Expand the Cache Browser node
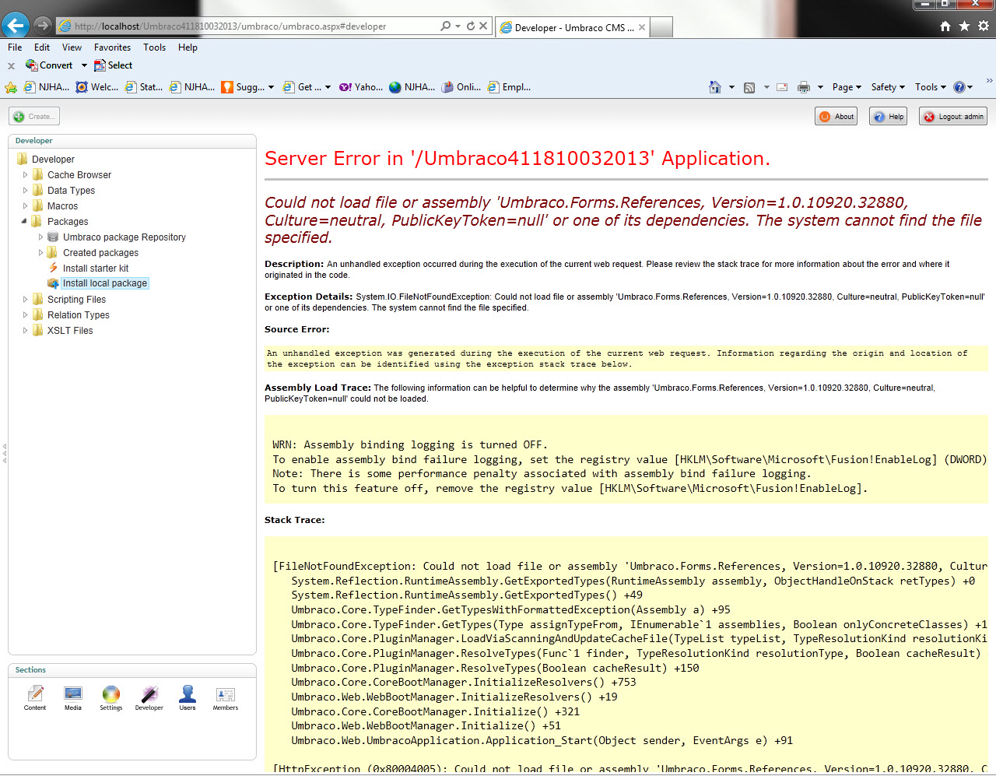996x776 pixels. pyautogui.click(x=25, y=175)
